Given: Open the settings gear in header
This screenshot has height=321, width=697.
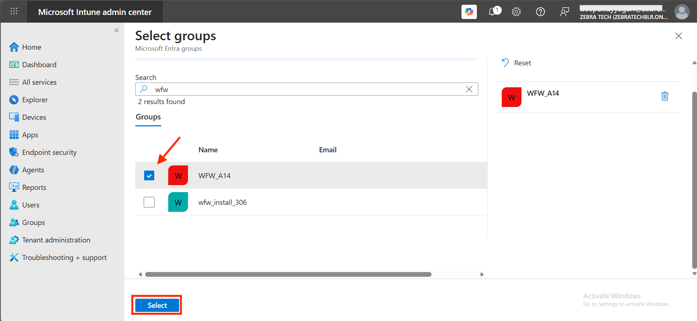Looking at the screenshot, I should (516, 12).
